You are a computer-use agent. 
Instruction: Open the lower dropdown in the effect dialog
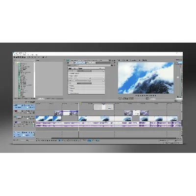pyautogui.click(x=84, y=83)
